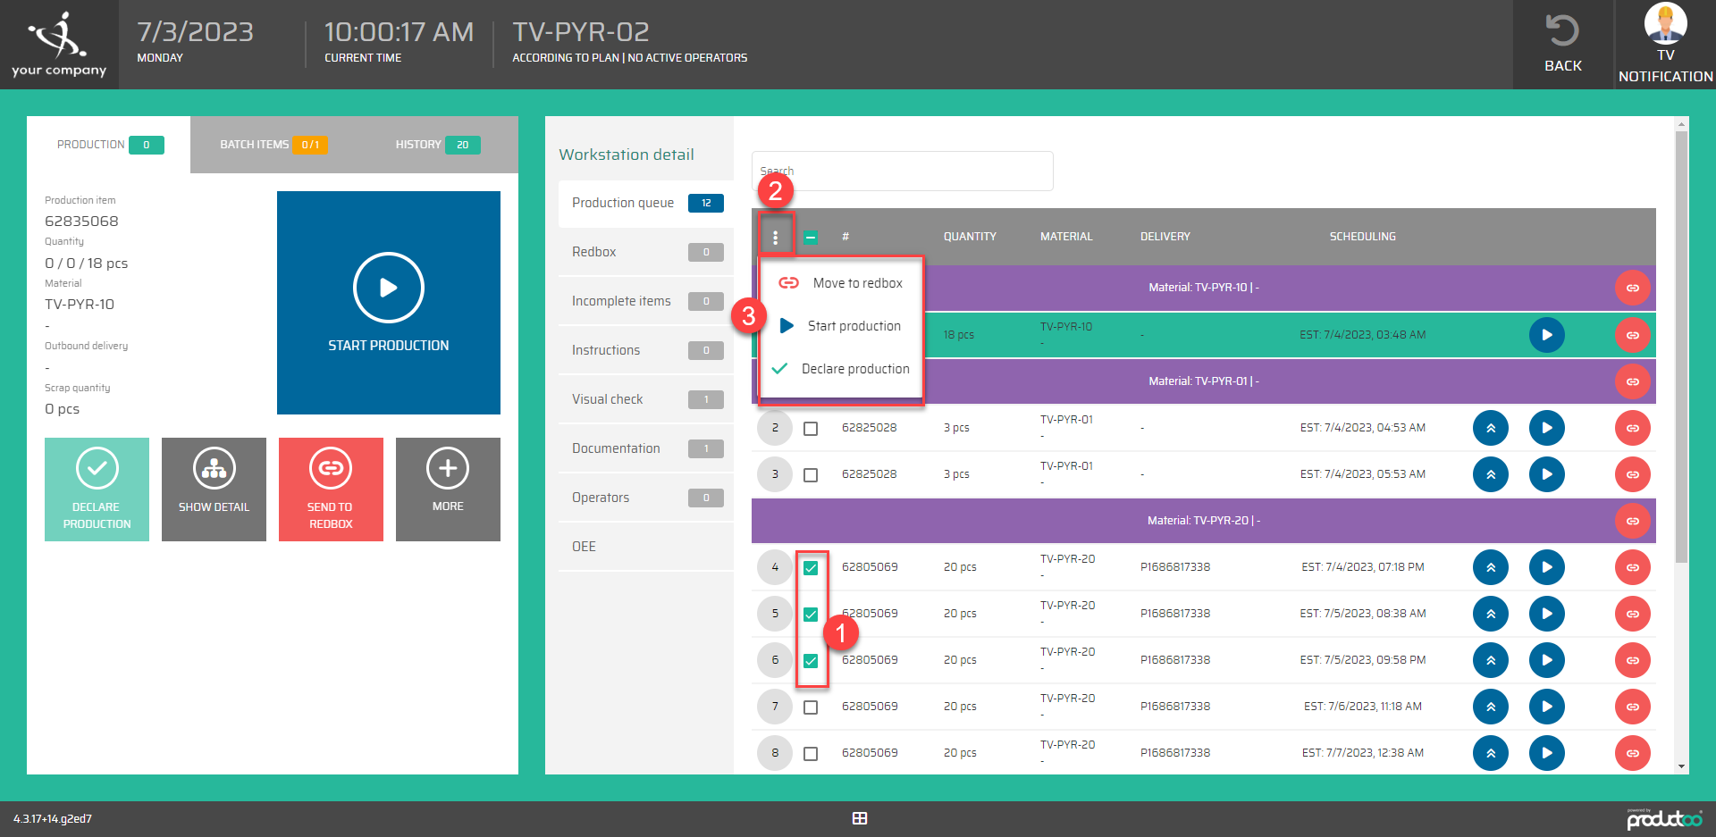
Task: Click red redbox link icon for row 8
Action: [x=1632, y=753]
